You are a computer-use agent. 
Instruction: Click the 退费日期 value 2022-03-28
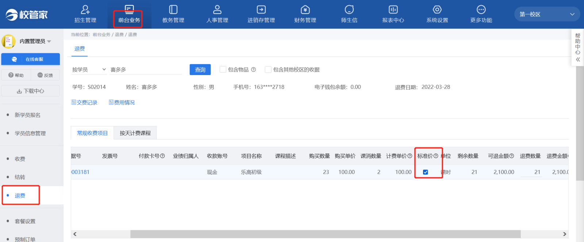(436, 87)
